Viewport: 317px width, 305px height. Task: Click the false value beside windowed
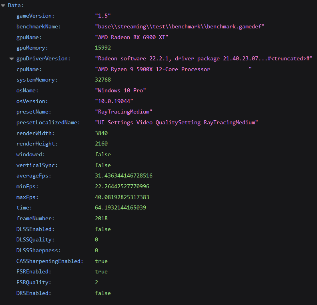(x=103, y=155)
